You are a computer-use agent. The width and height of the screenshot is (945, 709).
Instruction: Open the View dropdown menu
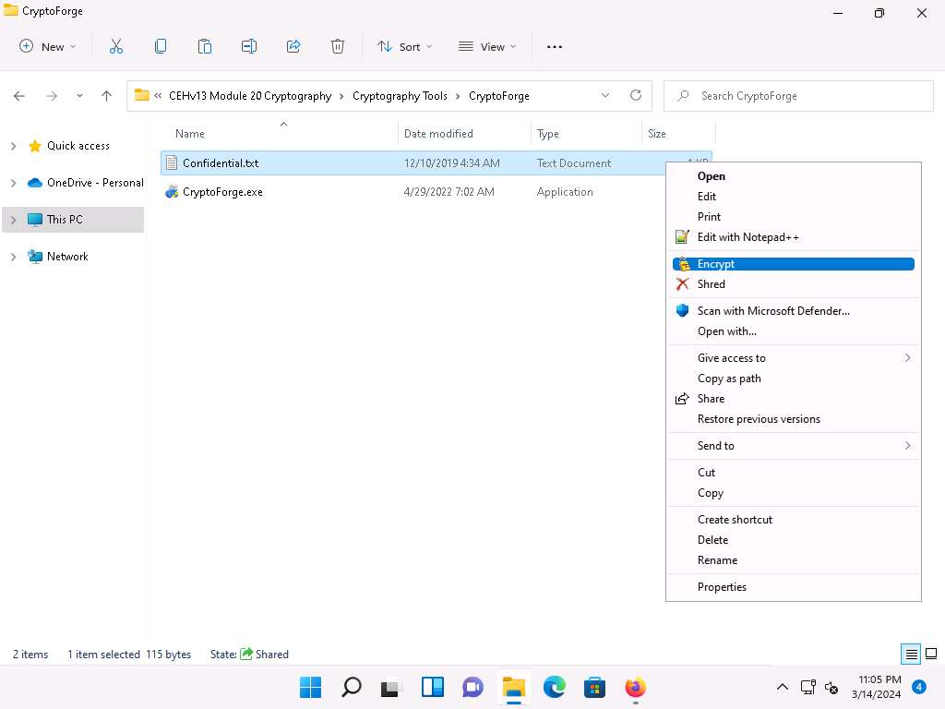tap(488, 46)
